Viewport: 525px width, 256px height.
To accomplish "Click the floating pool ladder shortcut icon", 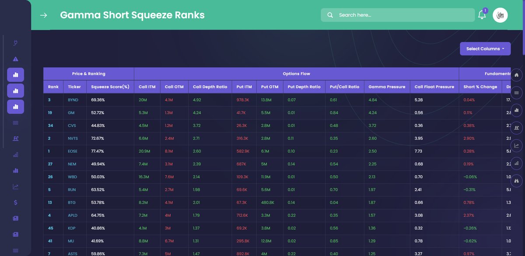I will point(517,128).
